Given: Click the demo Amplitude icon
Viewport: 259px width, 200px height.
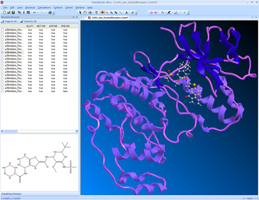Looking at the screenshot, I should click(x=176, y=12).
